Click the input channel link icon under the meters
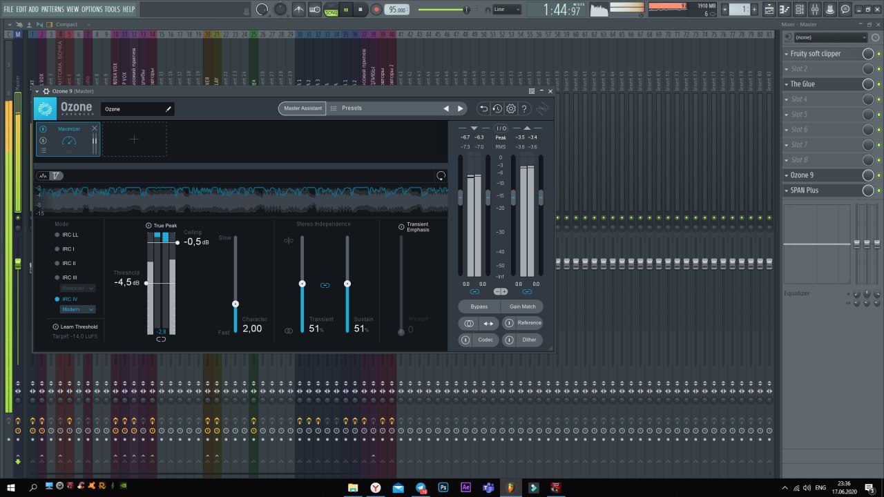The image size is (884, 497). click(x=474, y=291)
